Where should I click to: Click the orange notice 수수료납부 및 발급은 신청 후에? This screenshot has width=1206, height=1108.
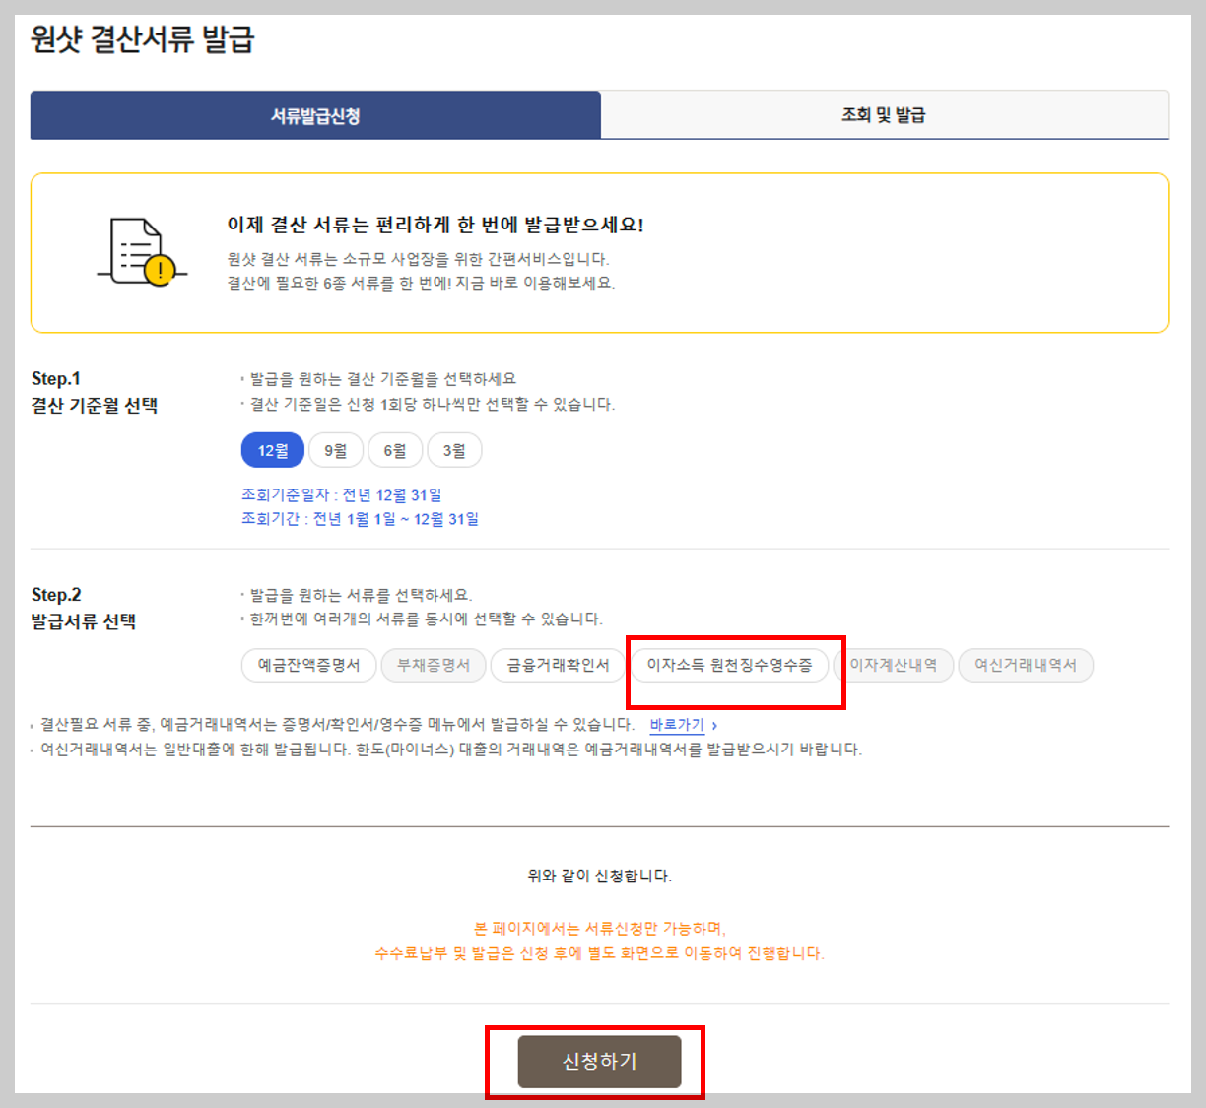tap(599, 953)
